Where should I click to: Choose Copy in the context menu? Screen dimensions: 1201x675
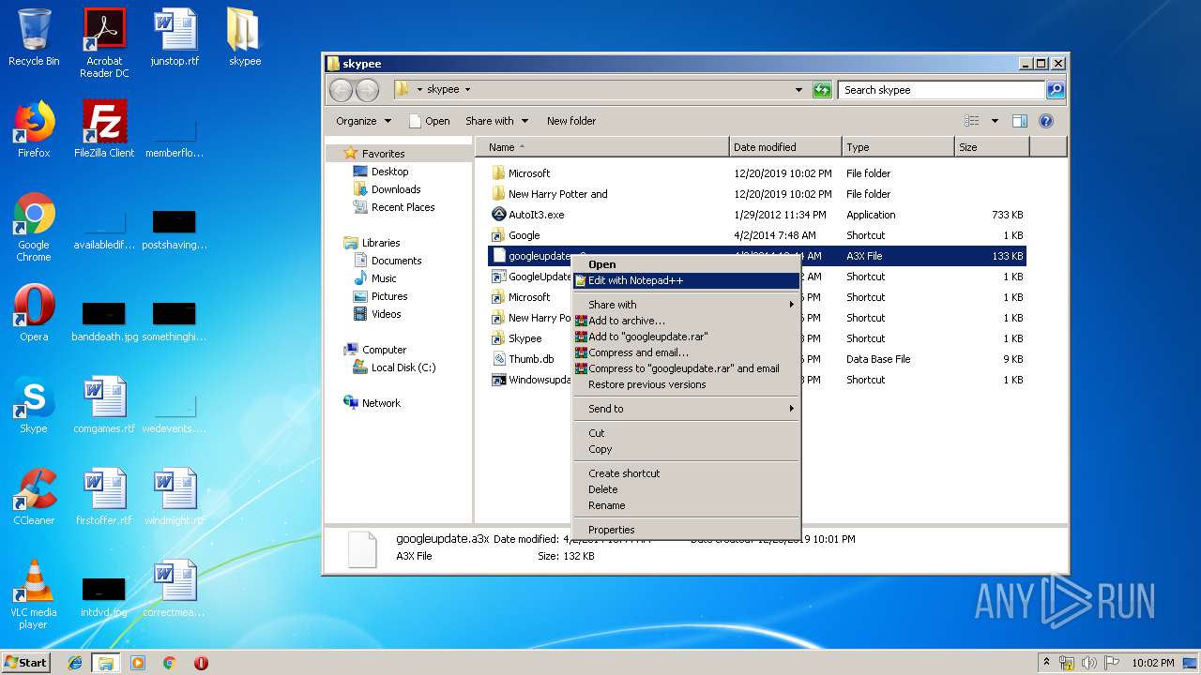point(686,449)
